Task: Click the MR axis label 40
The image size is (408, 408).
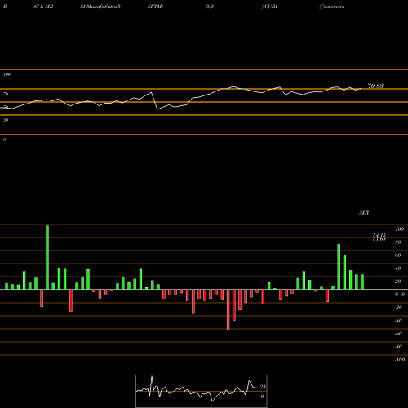Action: pyautogui.click(x=398, y=268)
